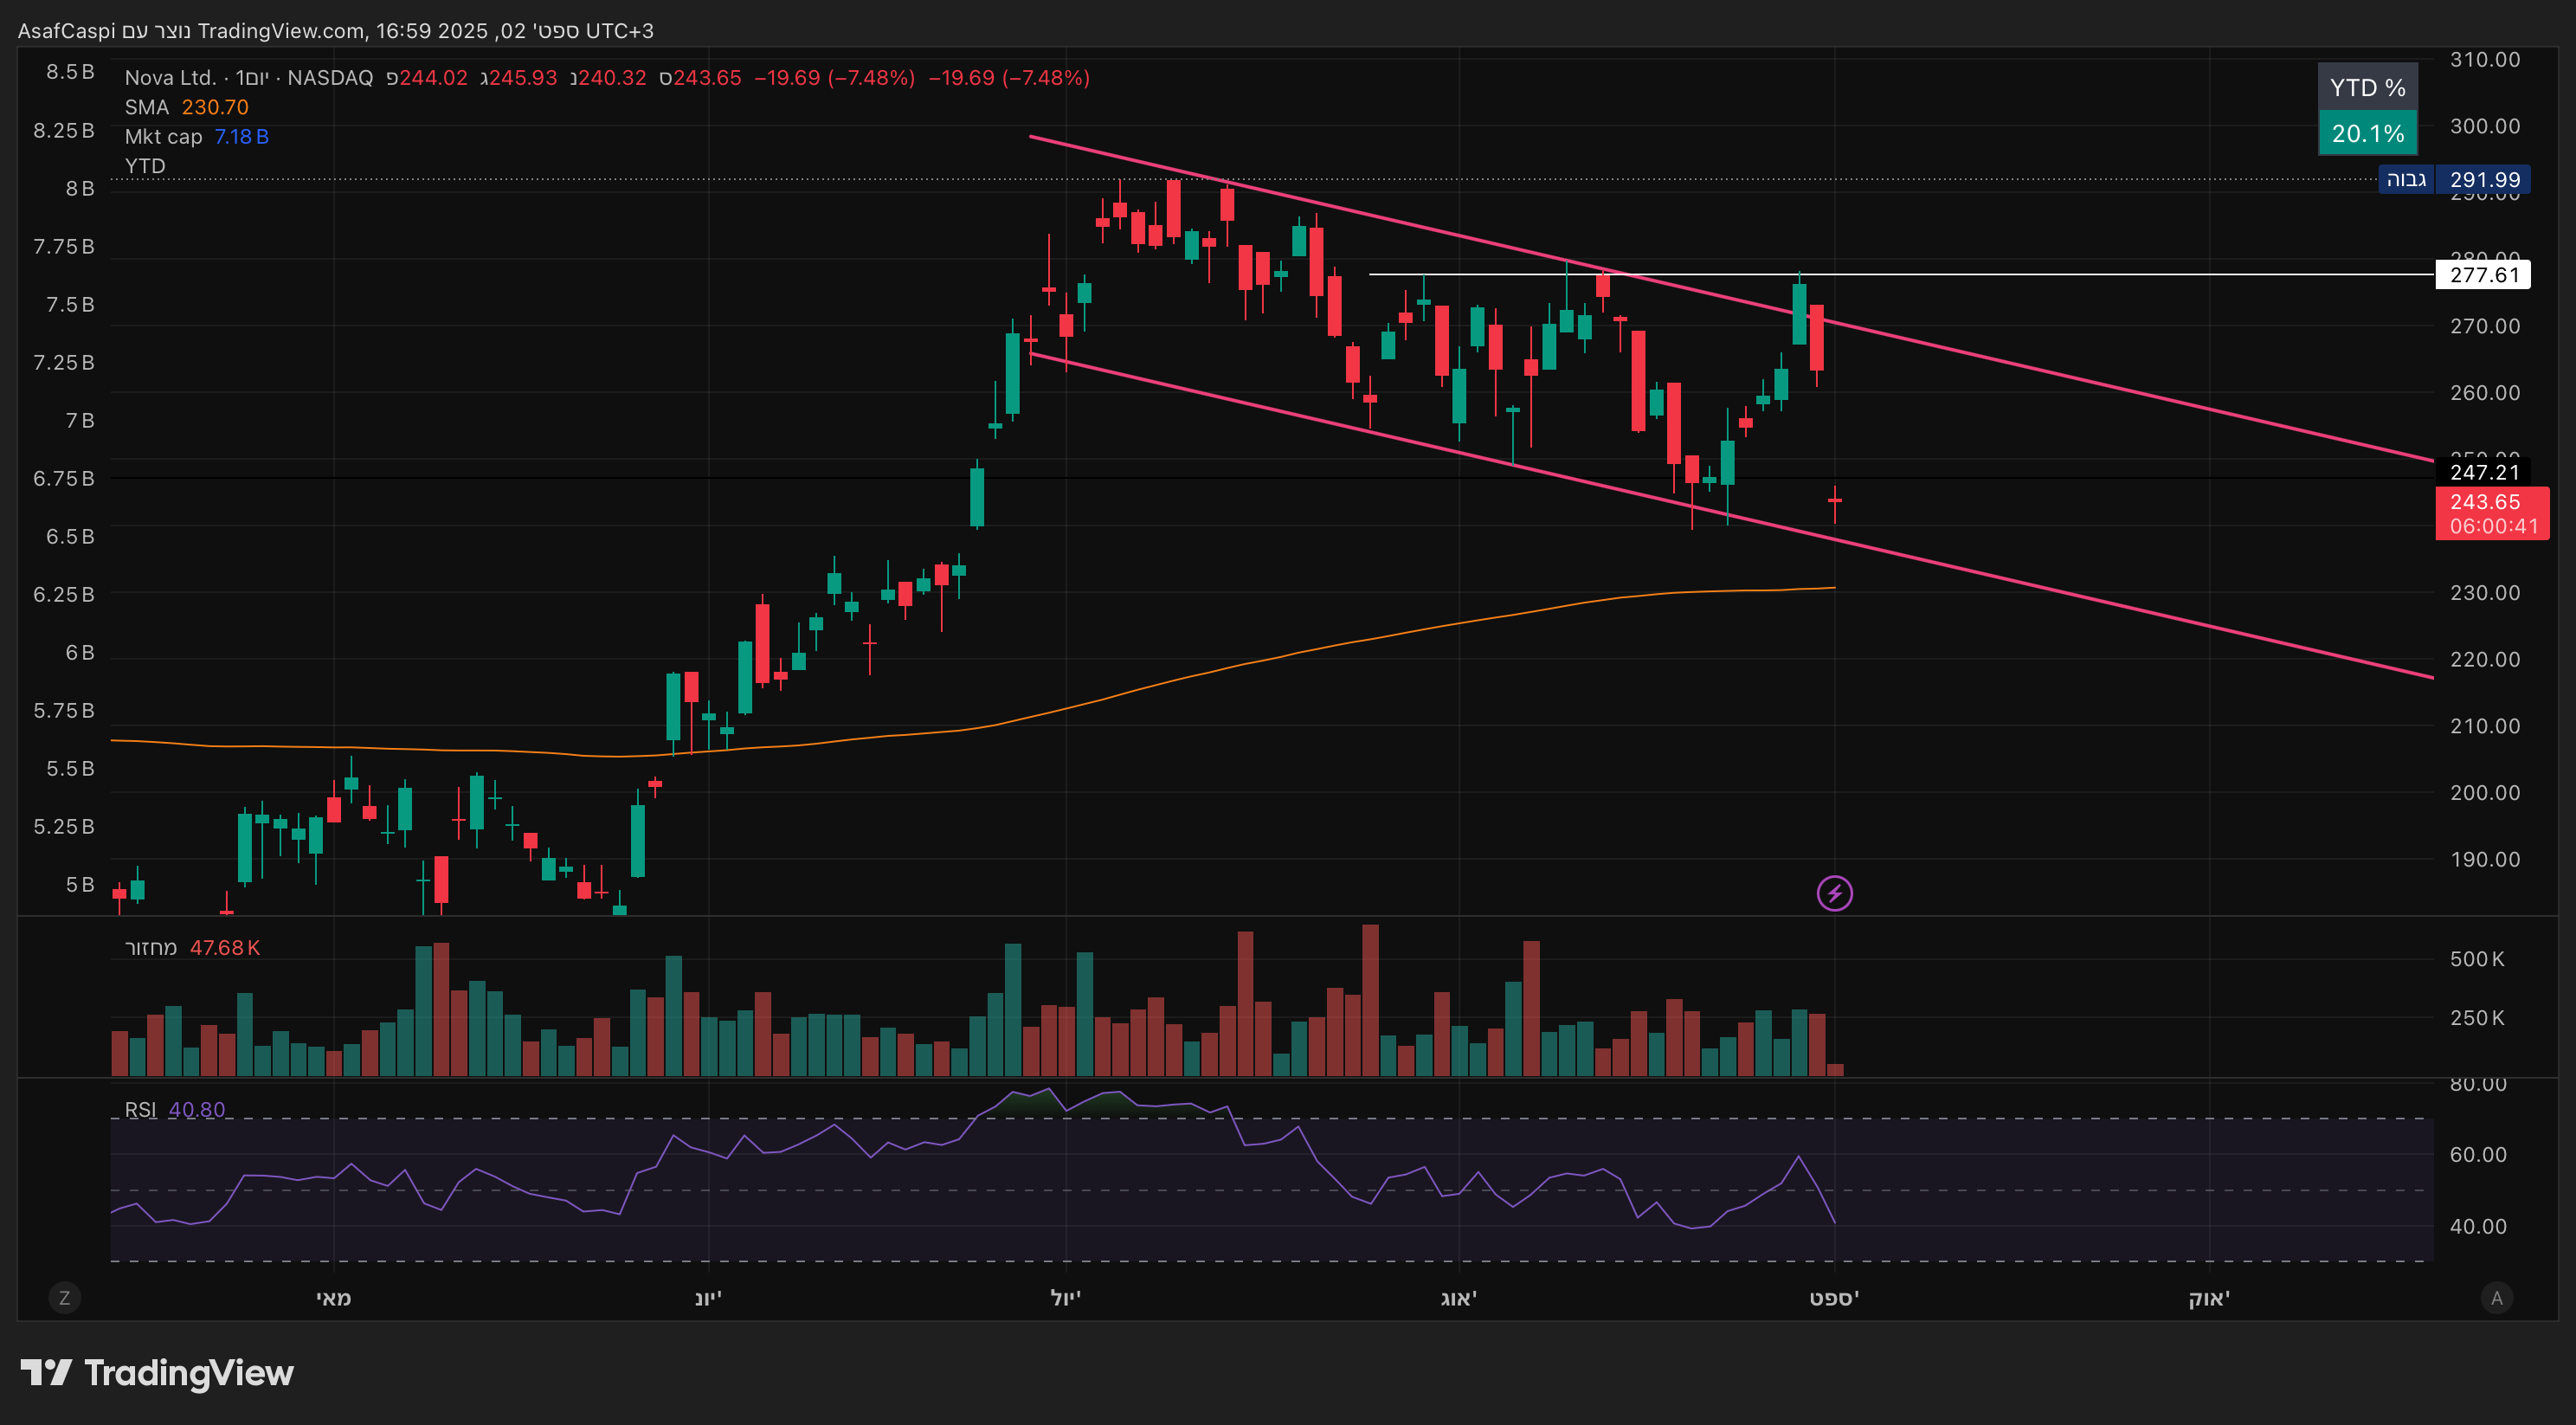Click the 247.21 black price label

coord(2483,472)
